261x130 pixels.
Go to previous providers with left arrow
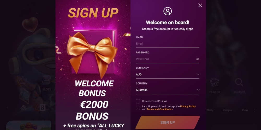[x=8, y=108]
